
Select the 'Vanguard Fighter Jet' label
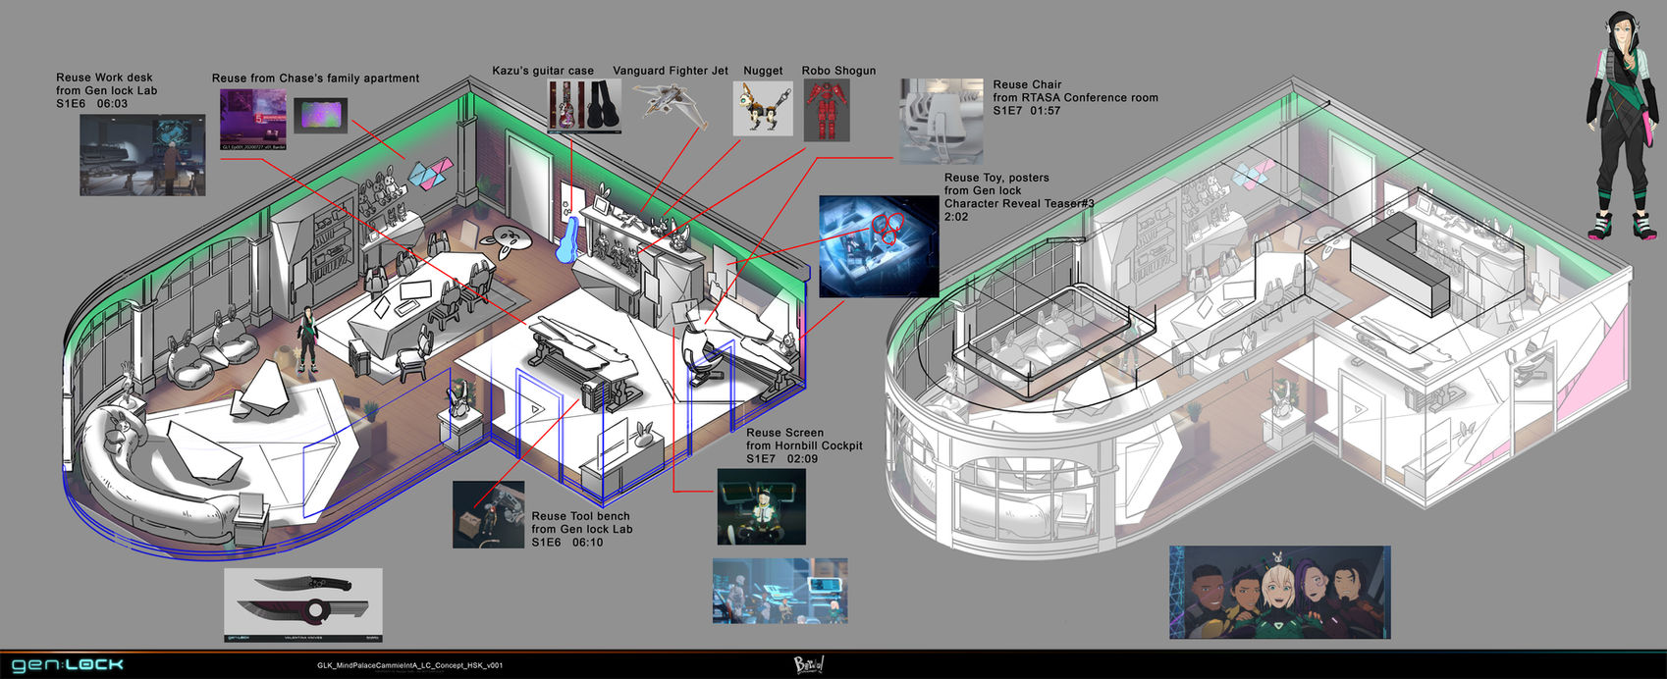pos(671,71)
